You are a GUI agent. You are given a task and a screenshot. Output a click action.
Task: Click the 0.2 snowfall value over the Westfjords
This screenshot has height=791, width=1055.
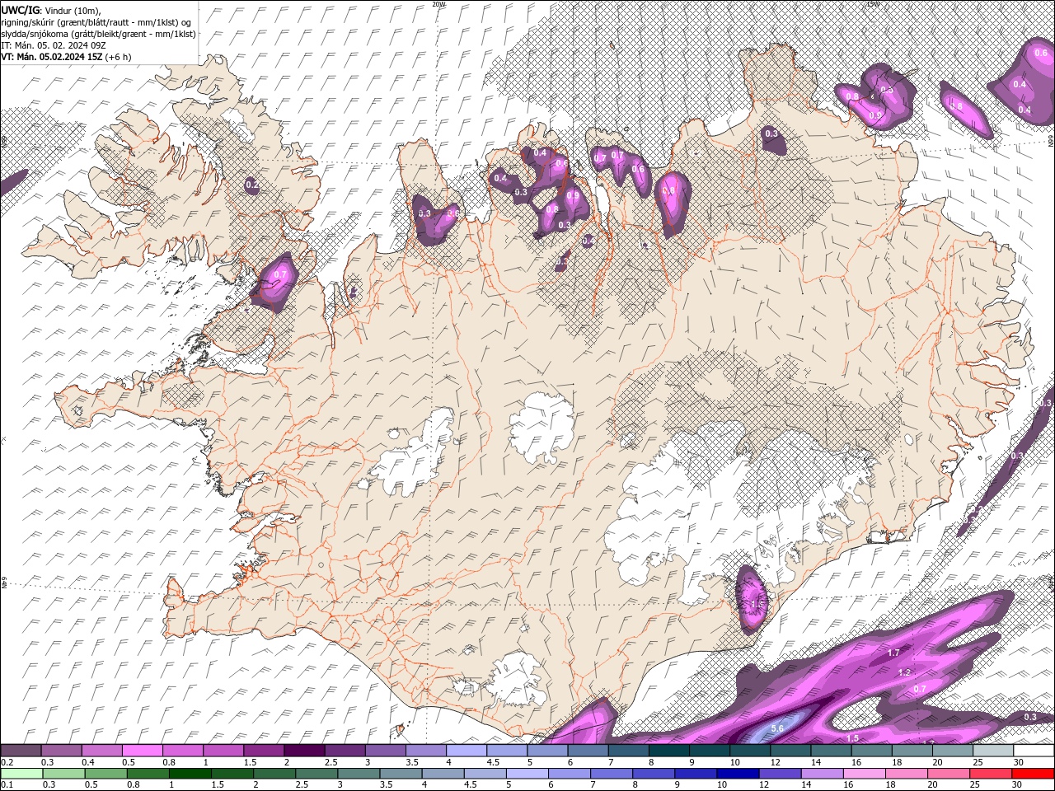[252, 185]
